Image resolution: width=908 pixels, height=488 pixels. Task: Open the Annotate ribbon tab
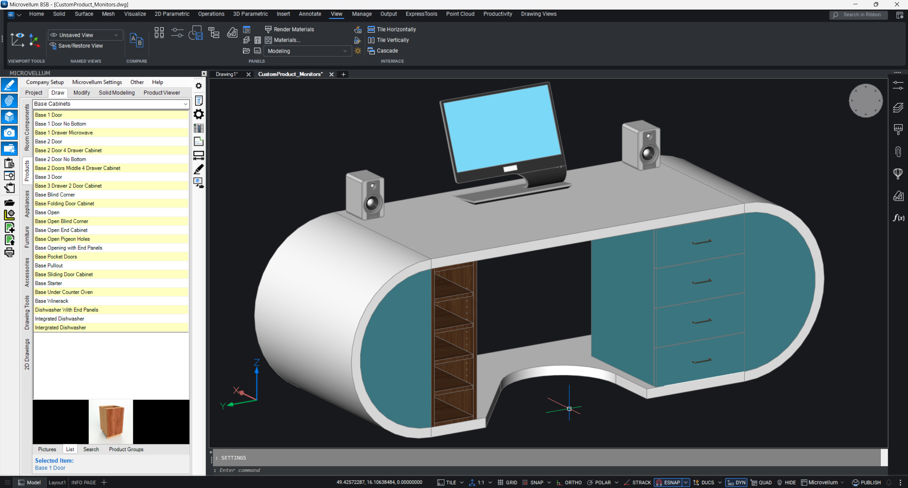coord(310,14)
